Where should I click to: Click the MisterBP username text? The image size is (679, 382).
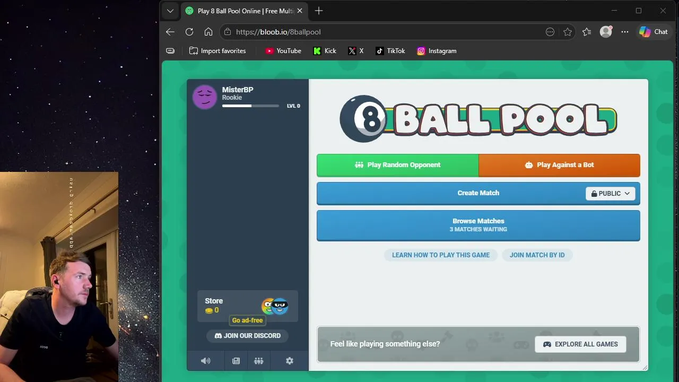coord(238,90)
